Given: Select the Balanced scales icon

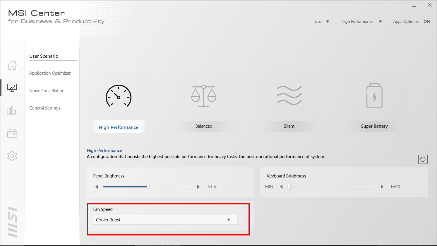Looking at the screenshot, I should 204,96.
